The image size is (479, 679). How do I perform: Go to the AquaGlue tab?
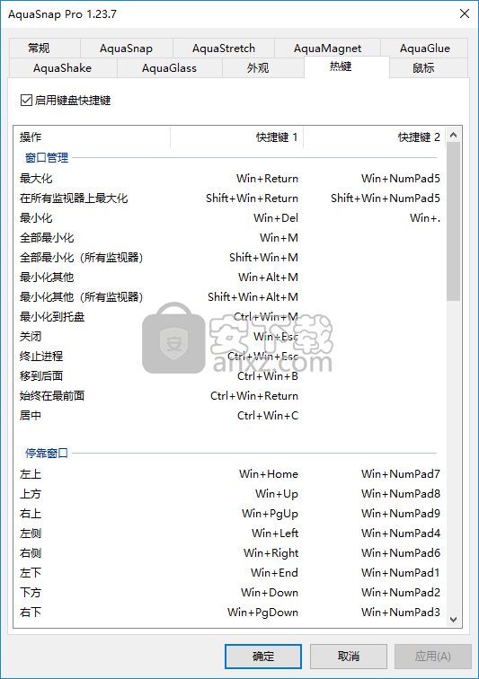424,48
